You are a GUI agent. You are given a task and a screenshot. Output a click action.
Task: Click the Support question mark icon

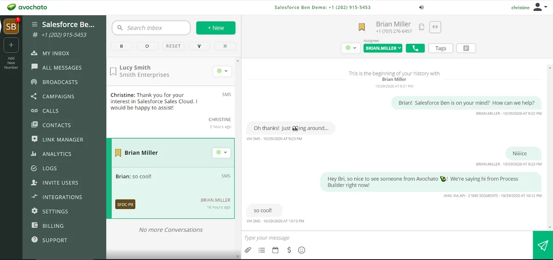[34, 240]
